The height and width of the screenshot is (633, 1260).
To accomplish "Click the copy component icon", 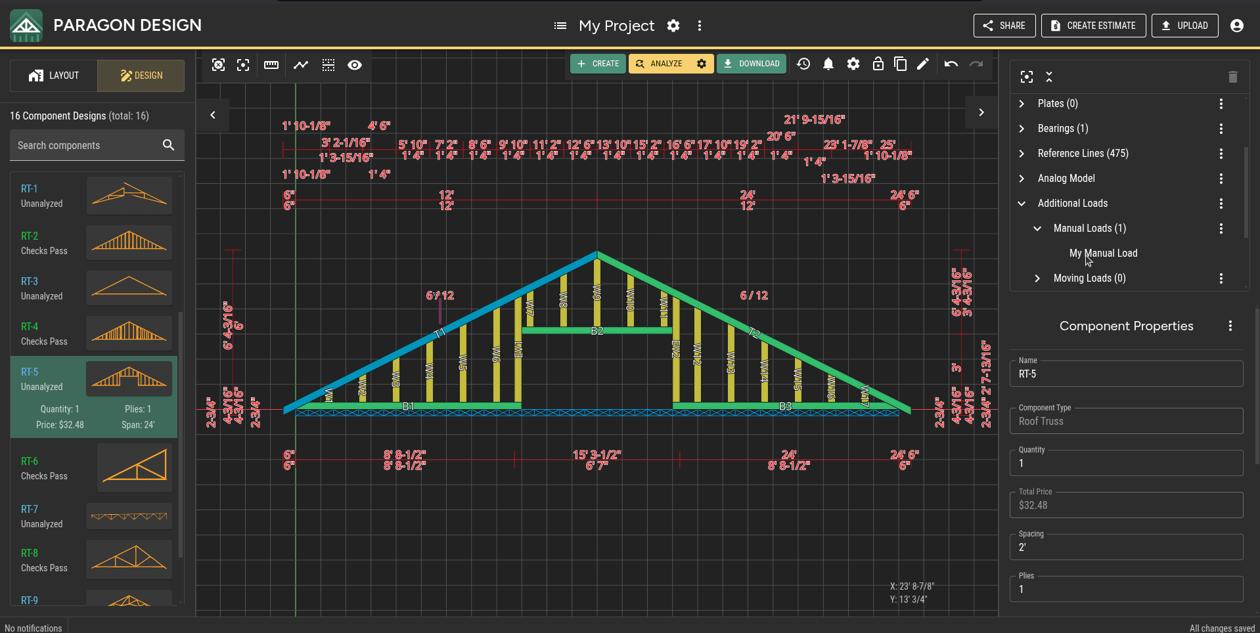I will coord(901,64).
